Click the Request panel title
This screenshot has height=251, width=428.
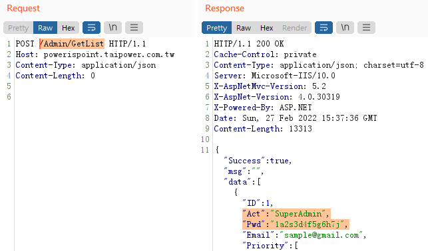(x=23, y=8)
